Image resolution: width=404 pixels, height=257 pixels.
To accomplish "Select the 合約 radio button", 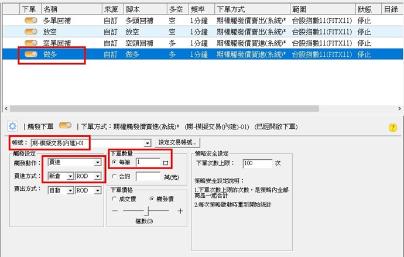I will 114,176.
